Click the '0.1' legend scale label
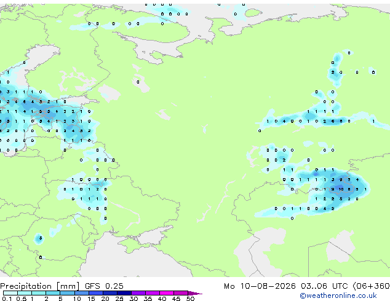 coord(7,299)
